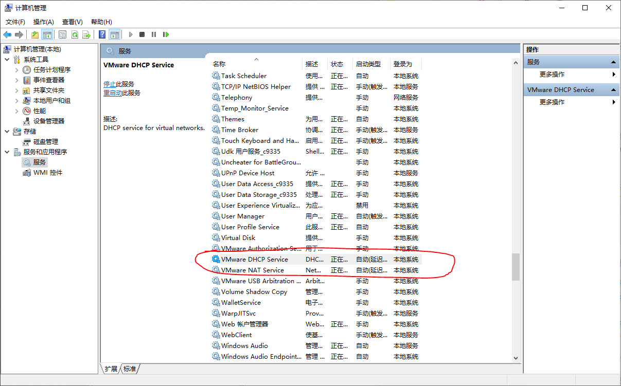Open the 查看 menu
The image size is (621, 386).
tap(72, 22)
